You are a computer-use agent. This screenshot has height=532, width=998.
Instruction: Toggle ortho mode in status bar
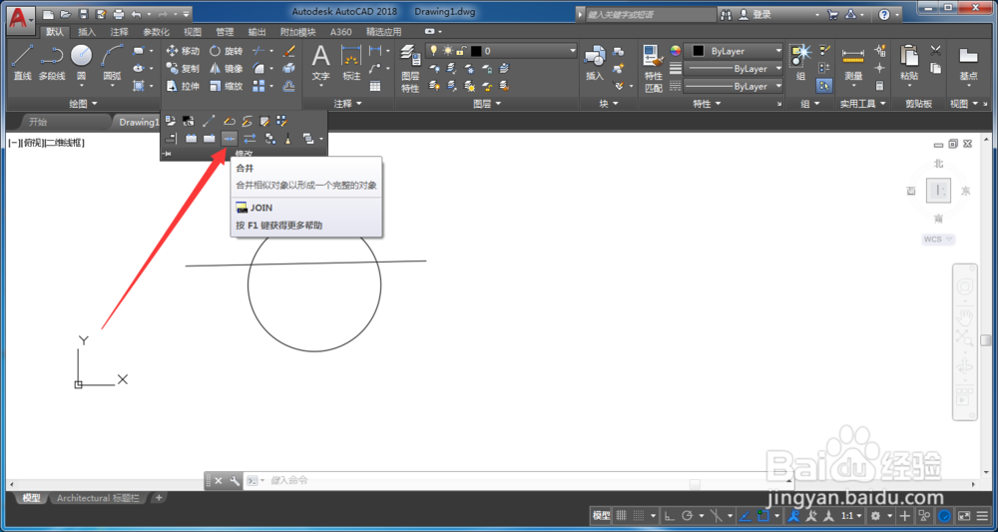[670, 515]
